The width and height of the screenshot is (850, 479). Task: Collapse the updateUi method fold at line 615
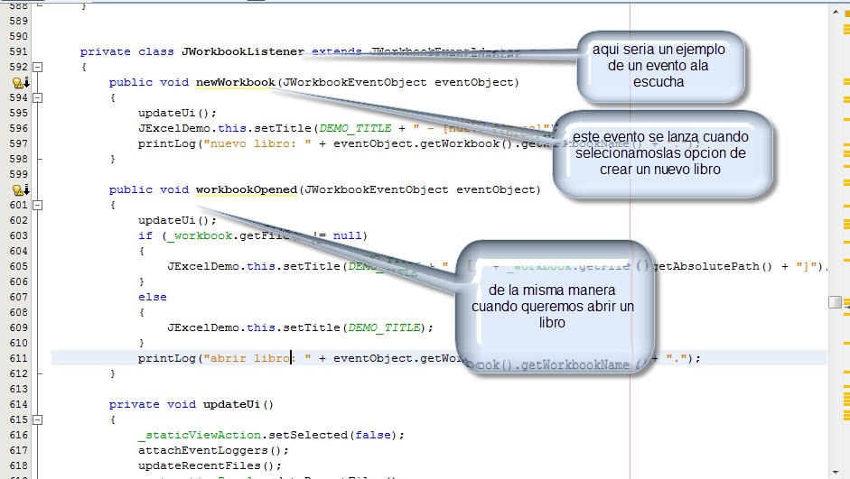[x=37, y=420]
